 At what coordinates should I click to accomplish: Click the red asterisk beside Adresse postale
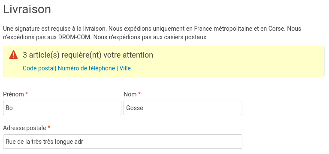(49, 128)
